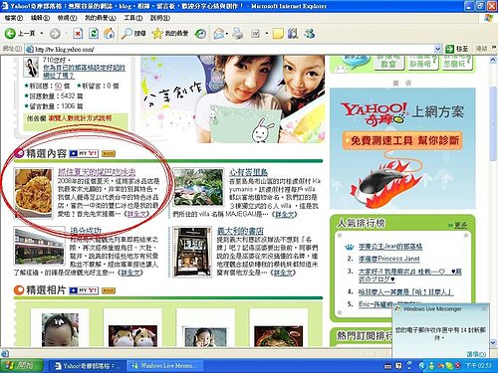Open the 檢視 (View) menu
The width and height of the screenshot is (498, 373).
[x=68, y=18]
